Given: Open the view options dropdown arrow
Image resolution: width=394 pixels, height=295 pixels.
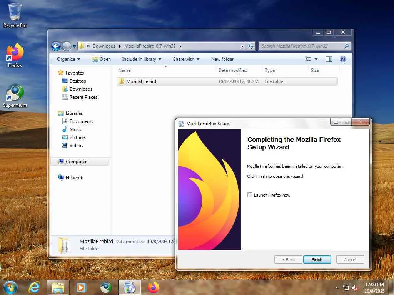Looking at the screenshot, I should (x=316, y=59).
